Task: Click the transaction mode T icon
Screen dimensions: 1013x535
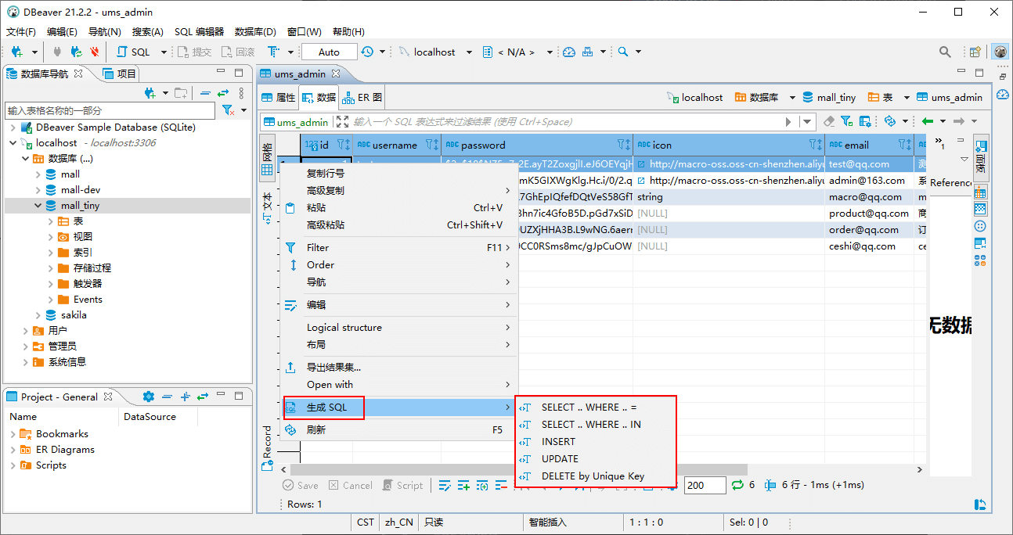Action: 273,52
